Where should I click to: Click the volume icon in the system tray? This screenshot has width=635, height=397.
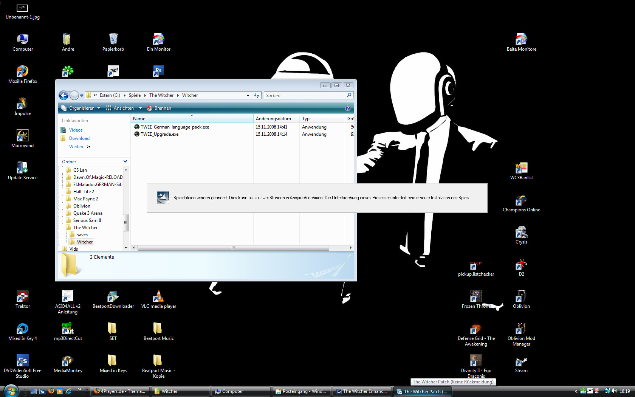point(614,391)
